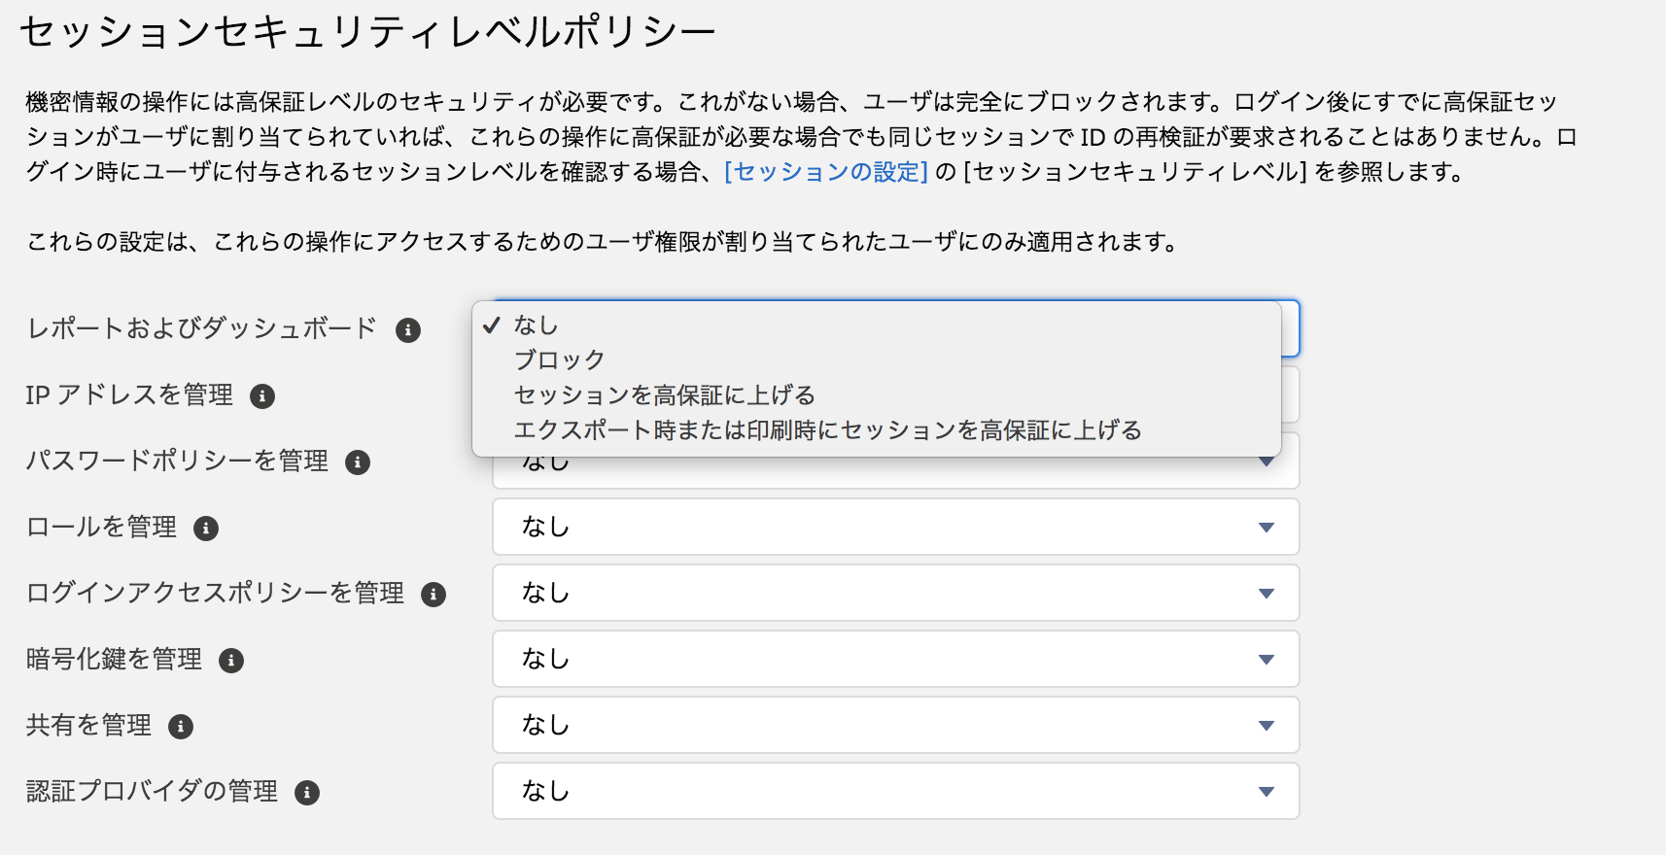1666x855 pixels.
Task: Show info icon for 認証プロバイダの管理
Action: pyautogui.click(x=307, y=793)
